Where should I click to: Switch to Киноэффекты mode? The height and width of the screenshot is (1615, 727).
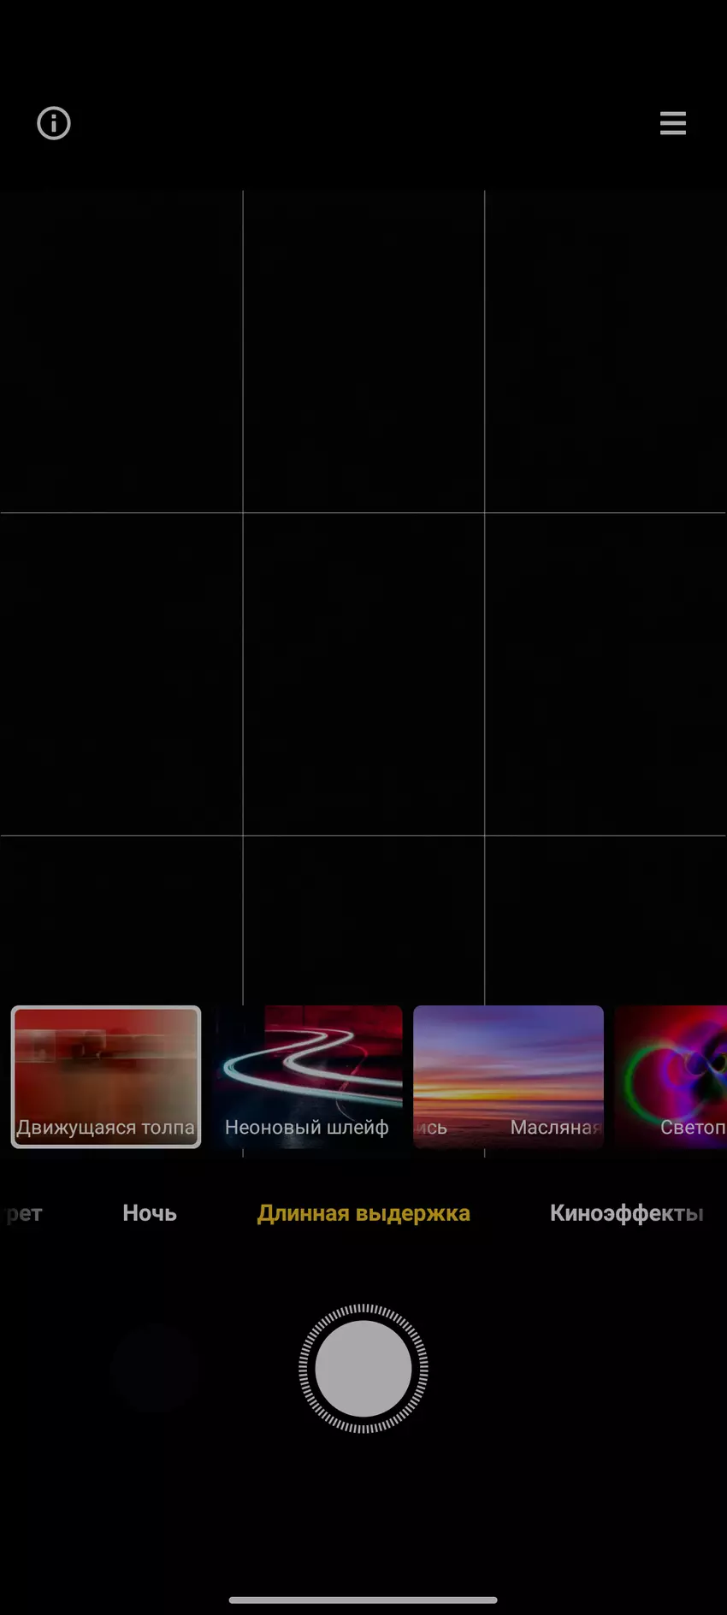pyautogui.click(x=626, y=1213)
